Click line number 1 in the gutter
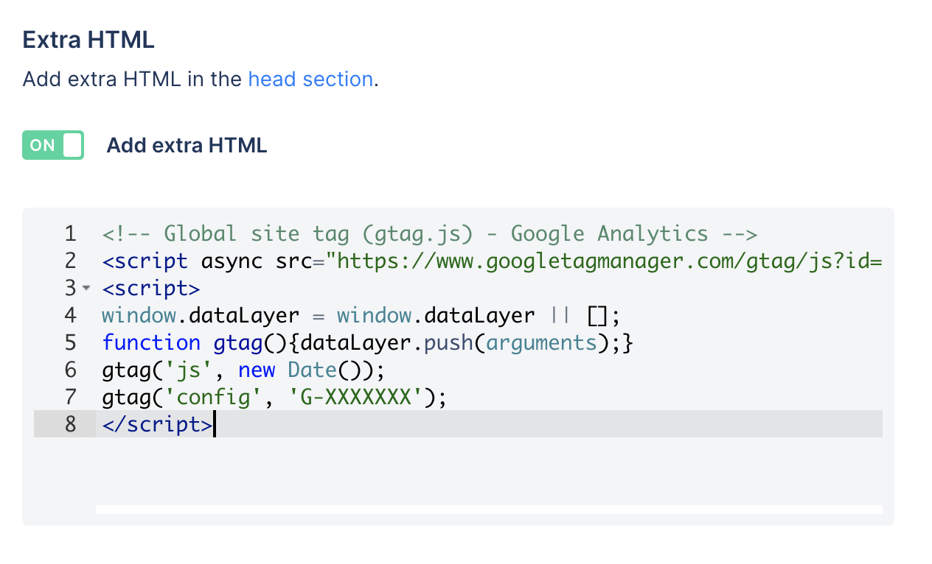The height and width of the screenshot is (564, 932). (70, 234)
